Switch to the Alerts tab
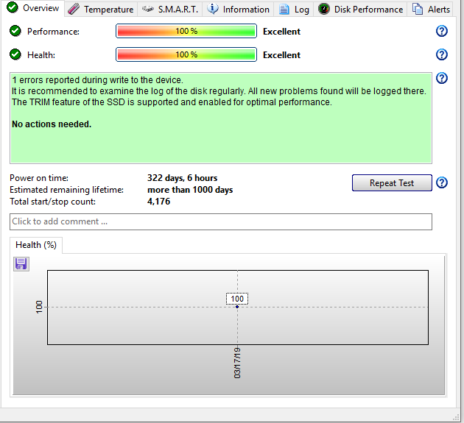 click(431, 9)
